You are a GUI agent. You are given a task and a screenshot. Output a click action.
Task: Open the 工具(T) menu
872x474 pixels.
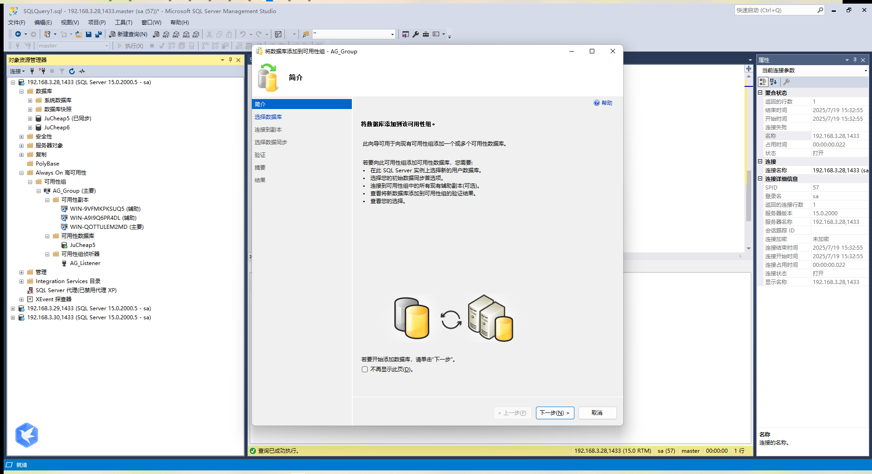pyautogui.click(x=123, y=22)
